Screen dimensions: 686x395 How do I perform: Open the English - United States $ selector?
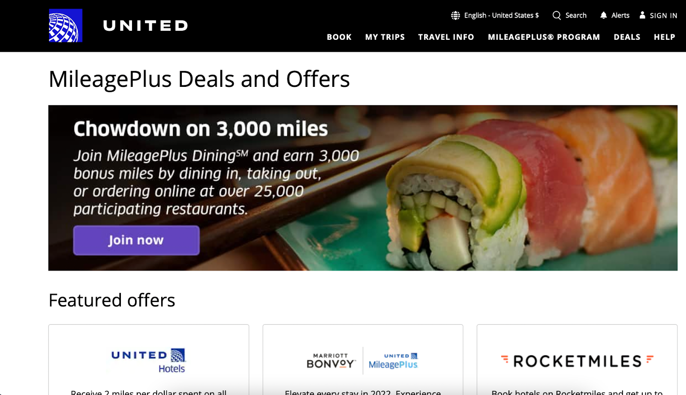495,15
